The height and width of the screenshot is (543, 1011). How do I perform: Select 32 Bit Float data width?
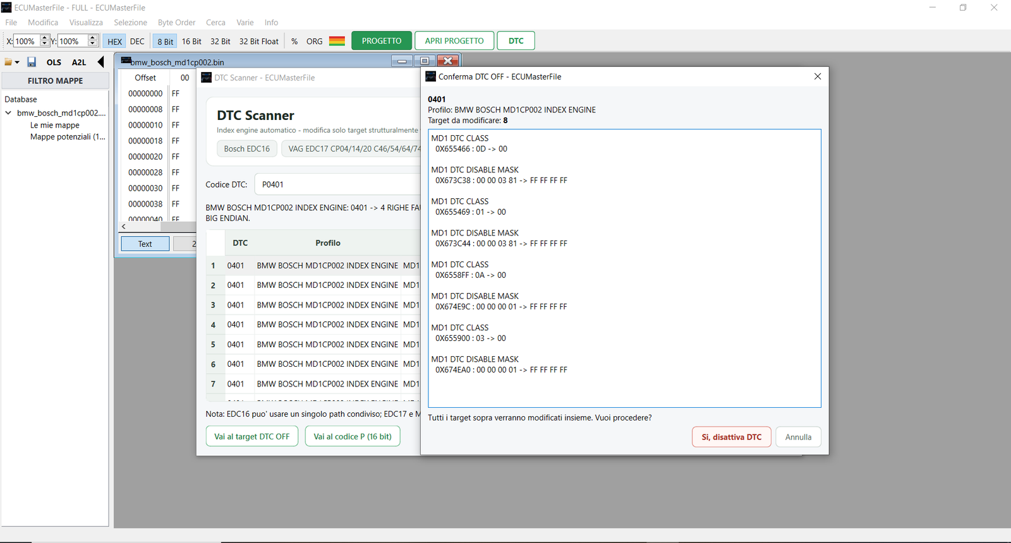258,41
